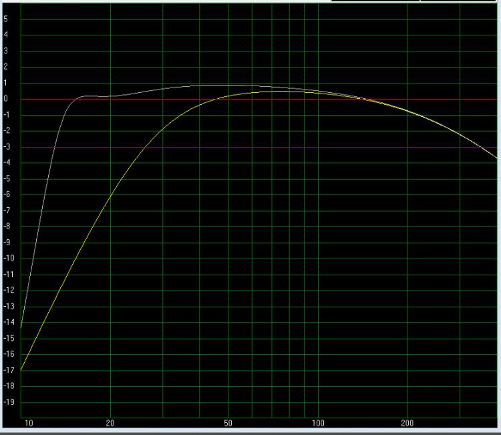This screenshot has height=435, width=501.
Task: Click the 0 label beside the red line
Action: pyautogui.click(x=6, y=98)
